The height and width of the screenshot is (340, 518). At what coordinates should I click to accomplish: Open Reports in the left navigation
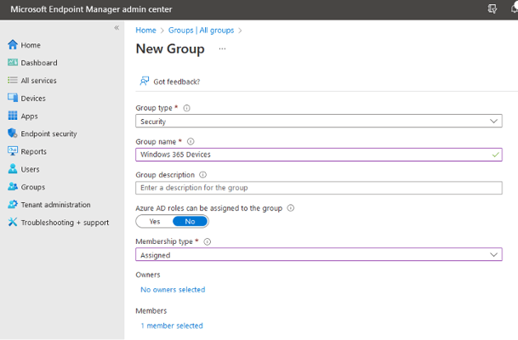point(34,151)
